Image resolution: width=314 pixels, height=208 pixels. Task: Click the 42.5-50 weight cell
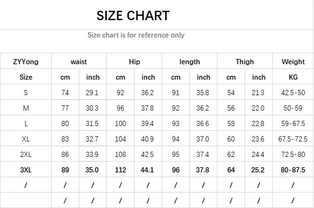click(293, 93)
